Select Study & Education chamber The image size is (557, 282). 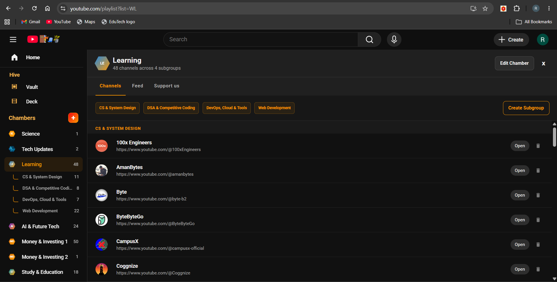[x=44, y=272]
